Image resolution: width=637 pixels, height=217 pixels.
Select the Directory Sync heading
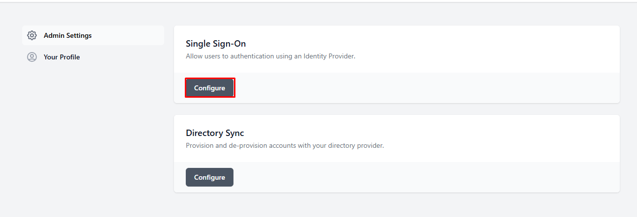tap(215, 133)
